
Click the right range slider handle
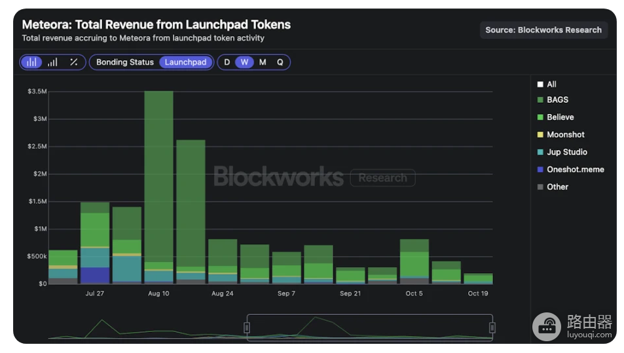pos(492,327)
